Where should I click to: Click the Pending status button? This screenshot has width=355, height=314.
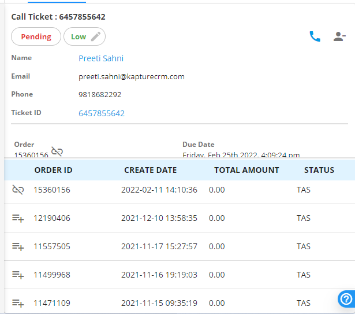pyautogui.click(x=36, y=36)
